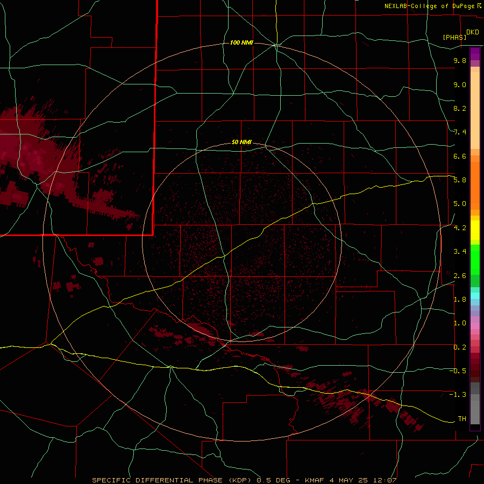Click the 0.2 scale value
Image resolution: width=484 pixels, height=484 pixels.
[460, 347]
